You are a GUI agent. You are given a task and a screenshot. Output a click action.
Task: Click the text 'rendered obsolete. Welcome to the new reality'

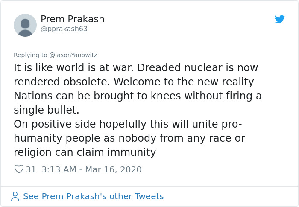coord(134,82)
